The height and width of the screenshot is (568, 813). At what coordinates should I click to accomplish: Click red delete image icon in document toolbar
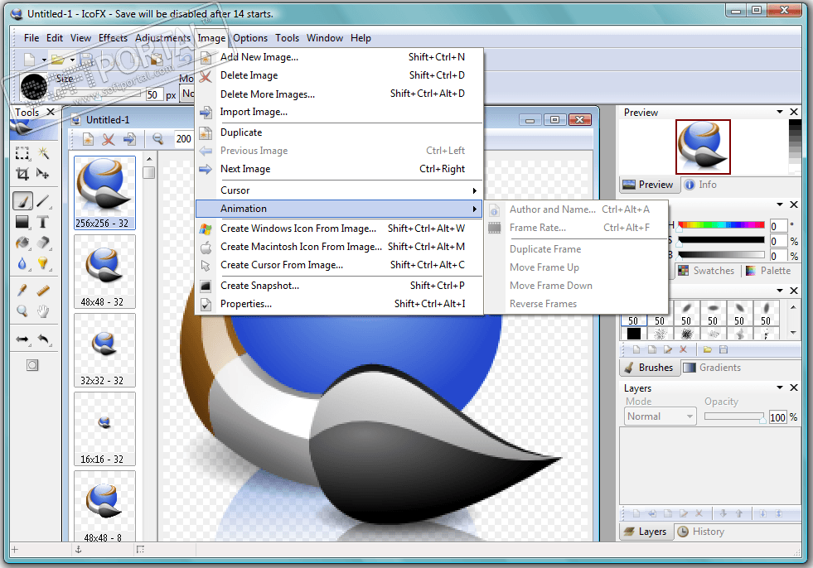click(109, 139)
